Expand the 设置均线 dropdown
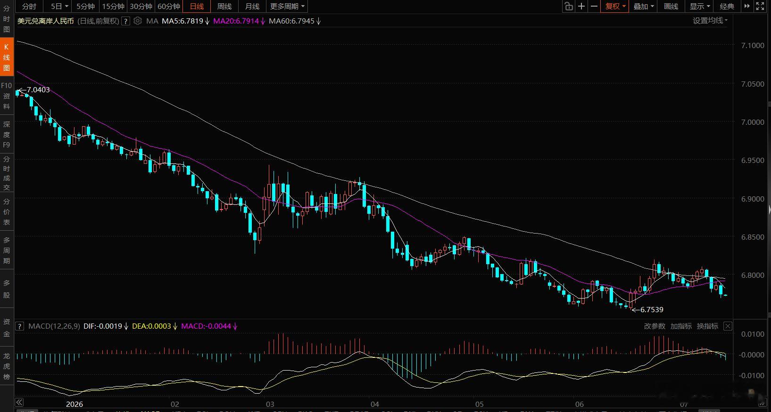 click(710, 21)
